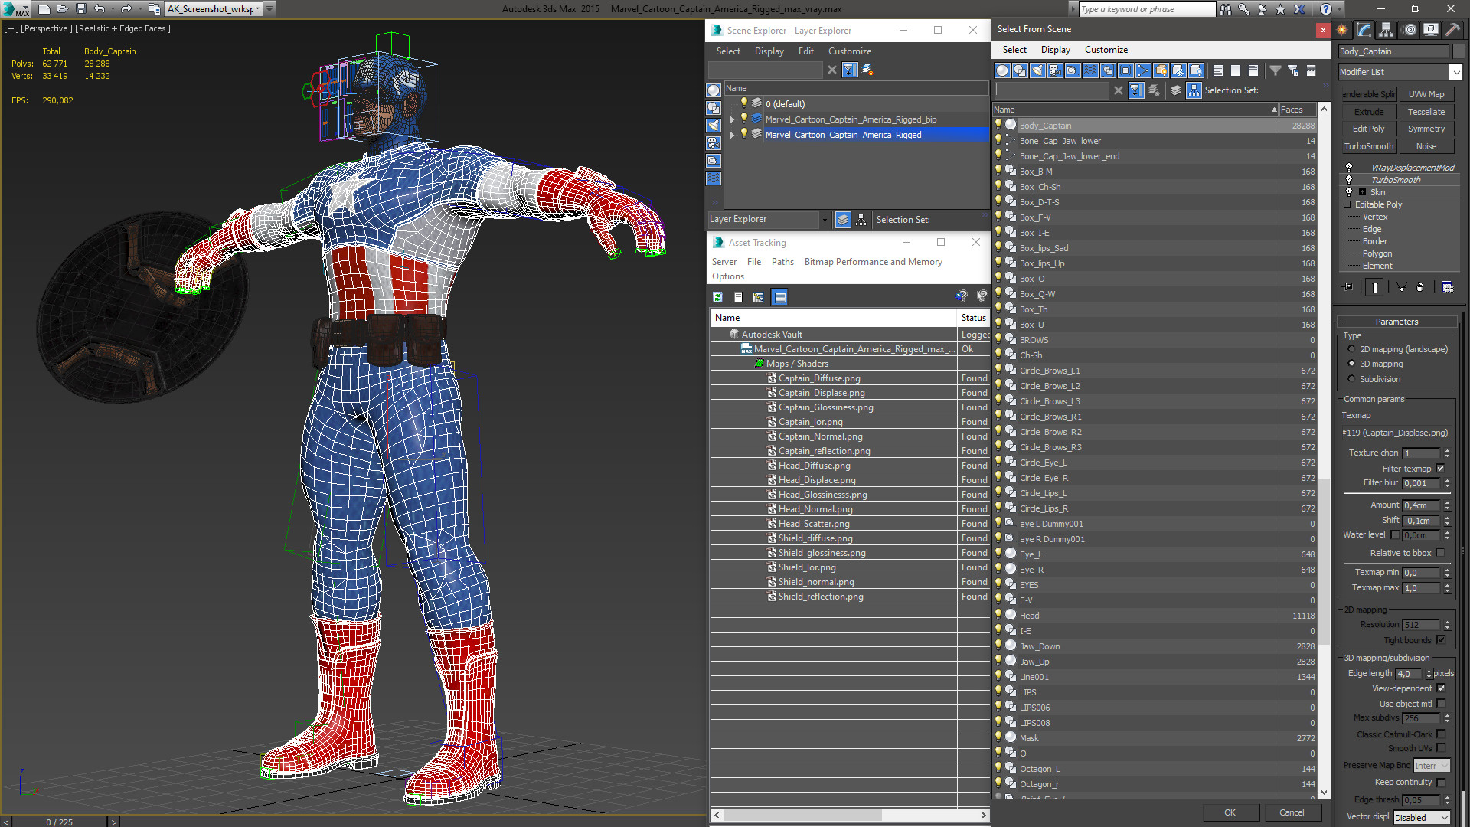This screenshot has height=827, width=1470.
Task: Switch Asset Tracking to table view
Action: coord(779,297)
